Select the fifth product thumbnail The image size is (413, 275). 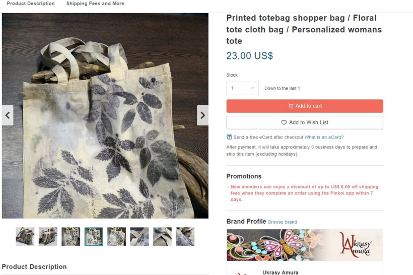point(116,237)
